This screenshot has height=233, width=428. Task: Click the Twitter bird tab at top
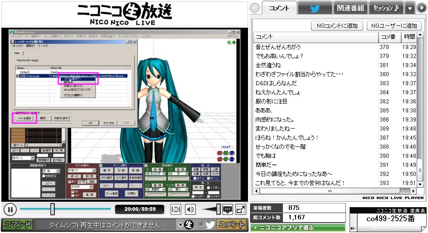click(x=315, y=8)
